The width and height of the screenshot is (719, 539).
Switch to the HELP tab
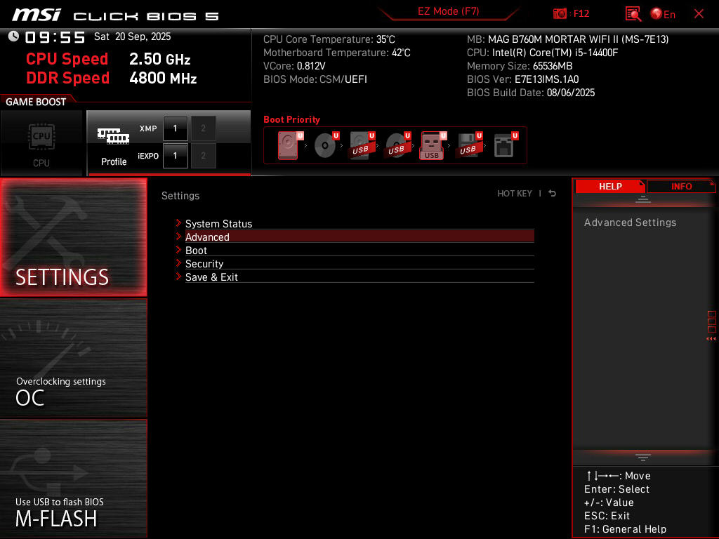coord(610,186)
